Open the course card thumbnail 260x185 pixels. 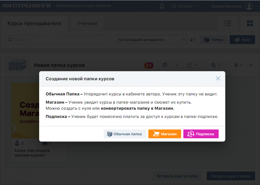[x=25, y=110]
